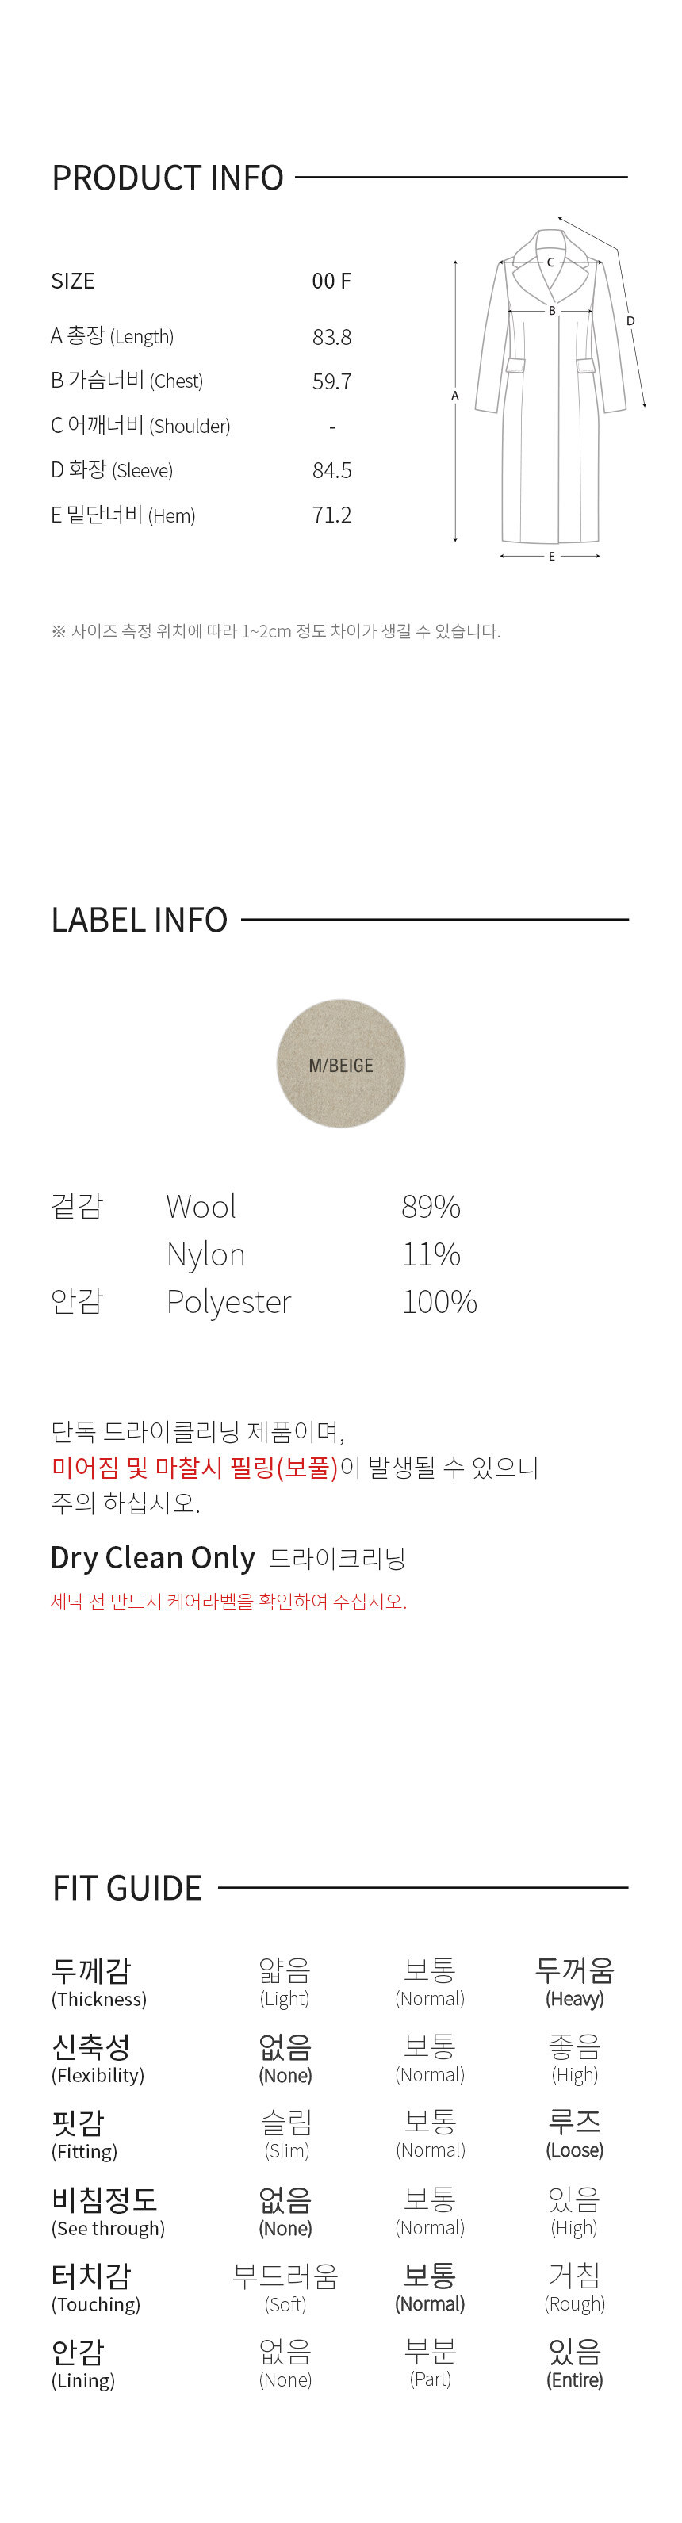Select the None flexibility option
Screen dimensions: 682x2523
pos(285,2058)
